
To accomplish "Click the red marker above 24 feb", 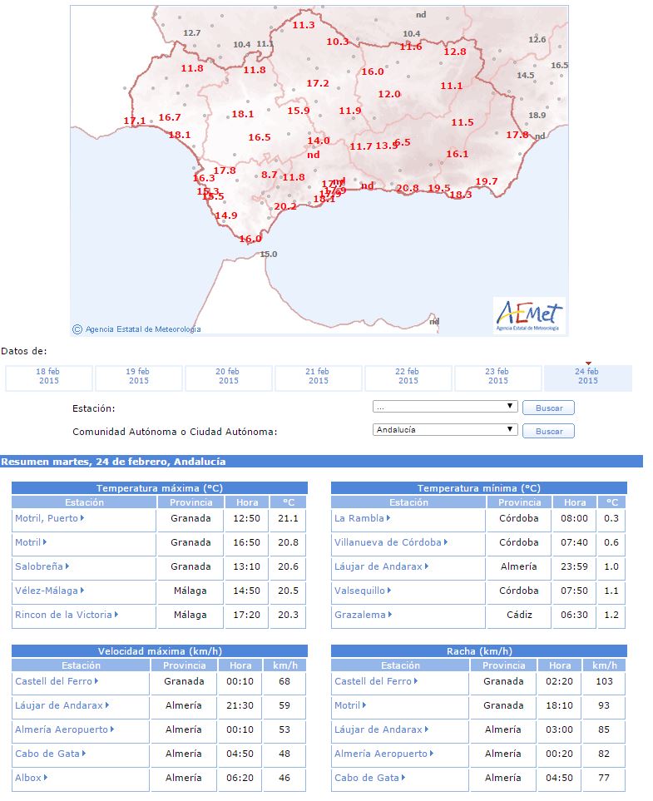I will 588,363.
